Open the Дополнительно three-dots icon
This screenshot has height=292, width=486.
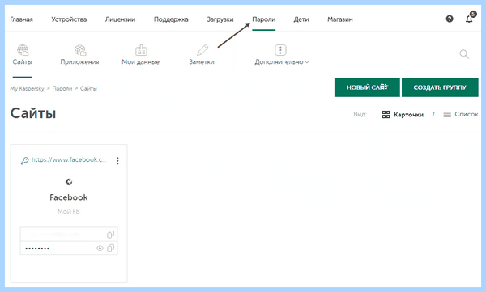click(x=280, y=50)
